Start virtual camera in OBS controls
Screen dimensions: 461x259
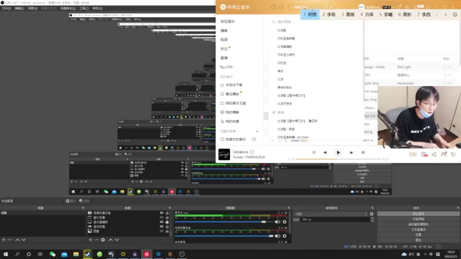pos(418,224)
